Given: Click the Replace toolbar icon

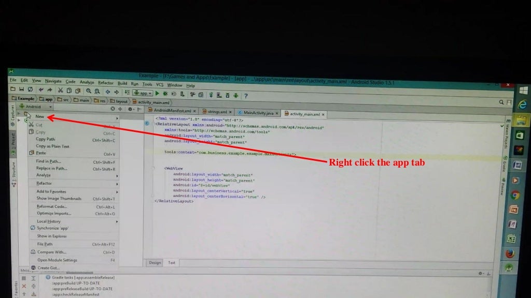Looking at the screenshot, I should pyautogui.click(x=97, y=91).
